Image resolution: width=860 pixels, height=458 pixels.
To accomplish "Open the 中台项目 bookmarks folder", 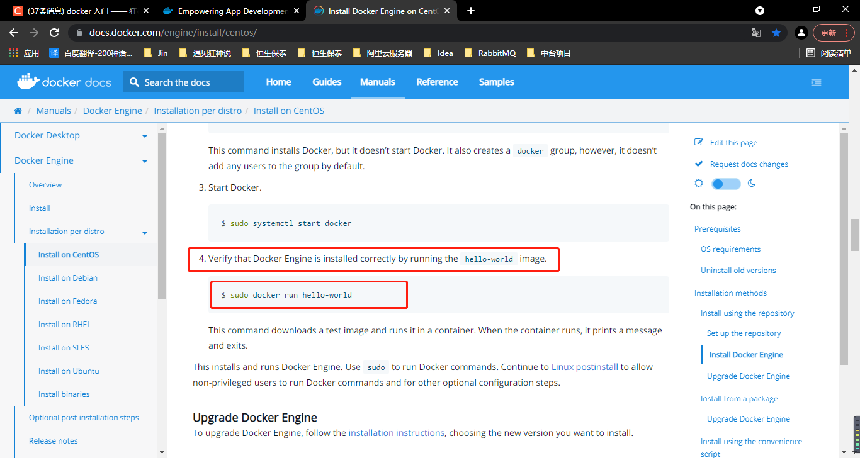I will [x=549, y=53].
